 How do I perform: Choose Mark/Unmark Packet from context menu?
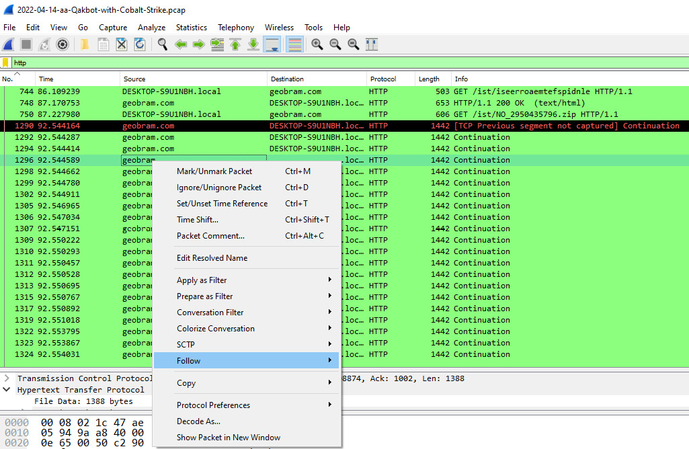click(247, 171)
